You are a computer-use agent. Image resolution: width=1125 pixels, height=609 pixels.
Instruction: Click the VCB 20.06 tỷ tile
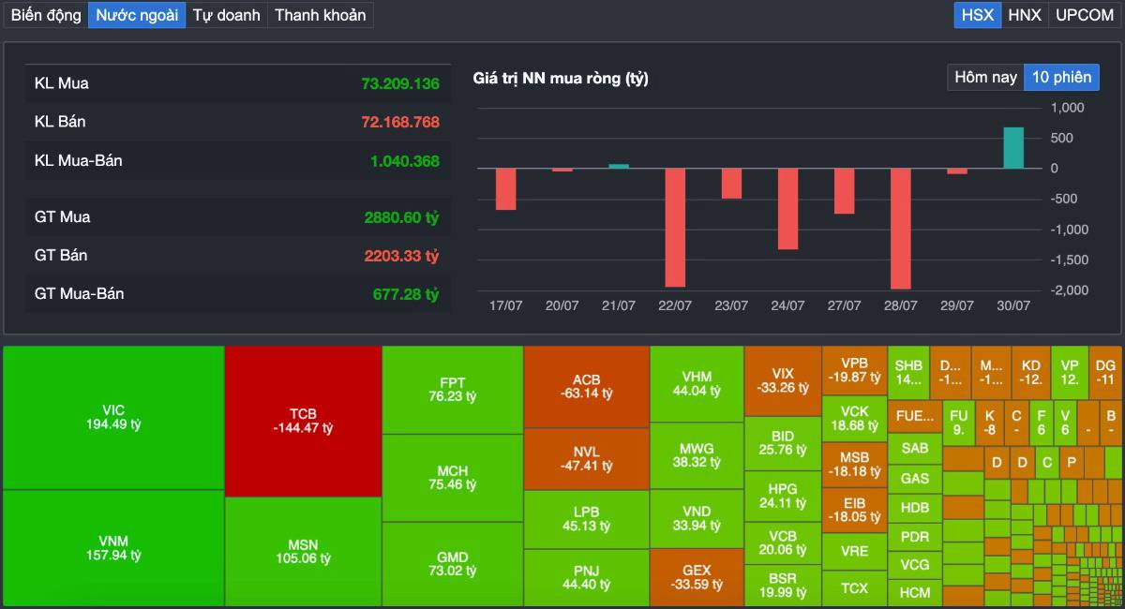click(x=783, y=543)
